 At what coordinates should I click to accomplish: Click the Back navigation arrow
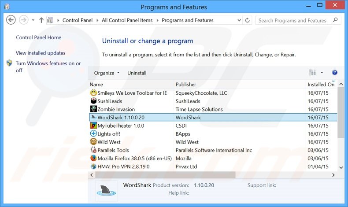point(11,20)
